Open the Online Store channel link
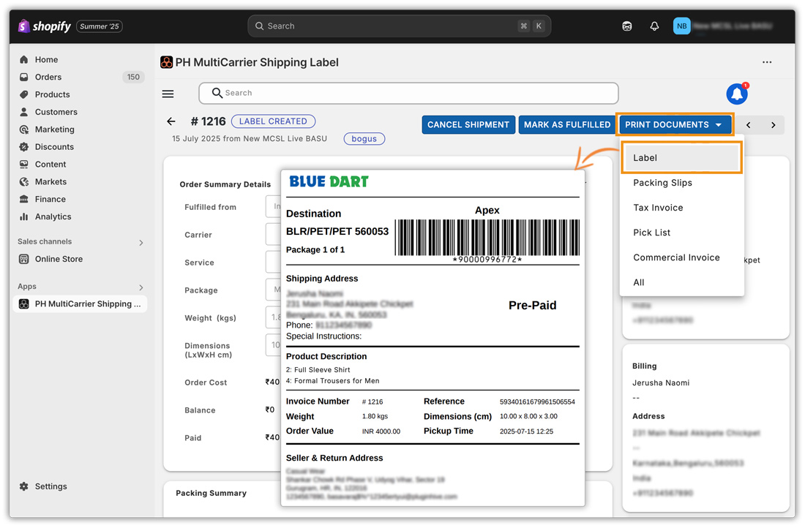The height and width of the screenshot is (528, 805). click(59, 259)
